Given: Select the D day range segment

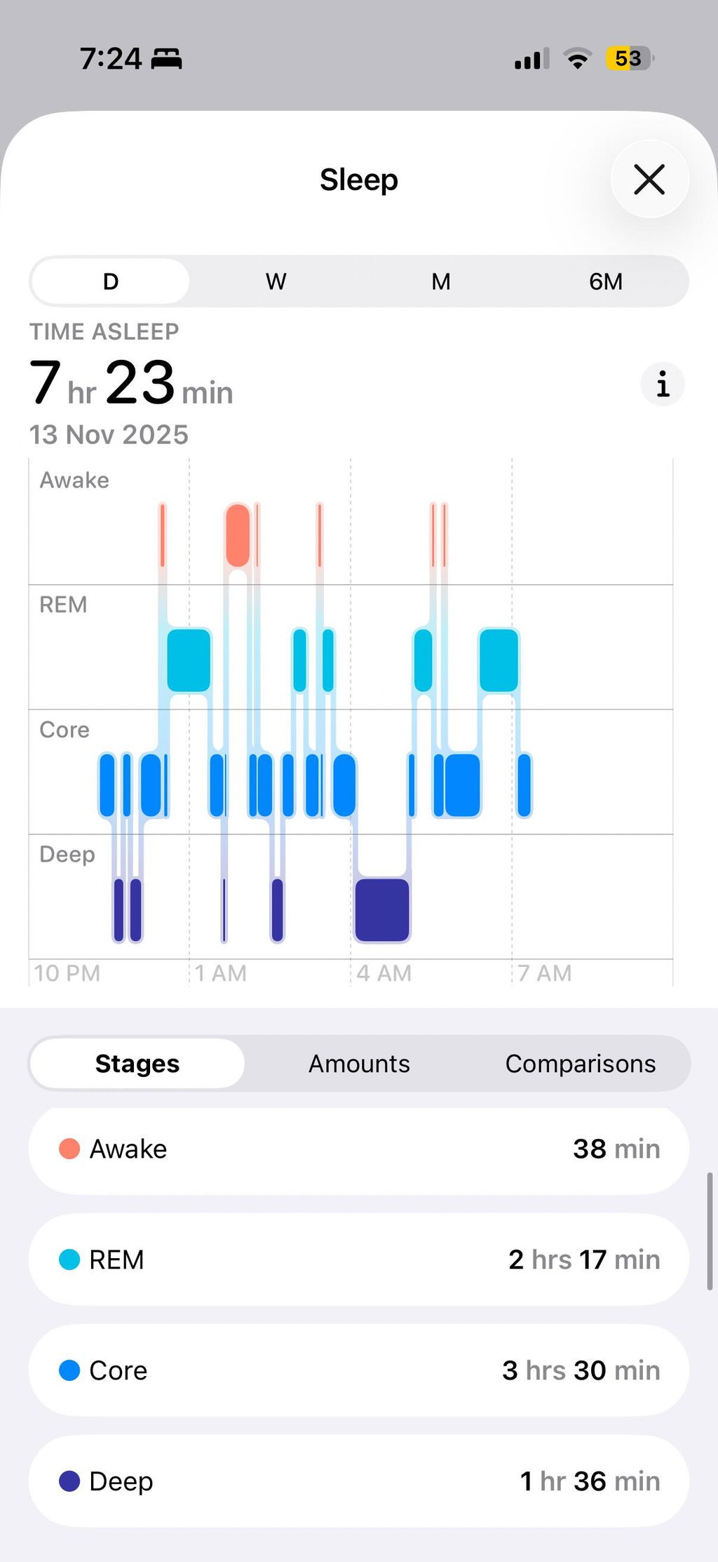Looking at the screenshot, I should [111, 281].
